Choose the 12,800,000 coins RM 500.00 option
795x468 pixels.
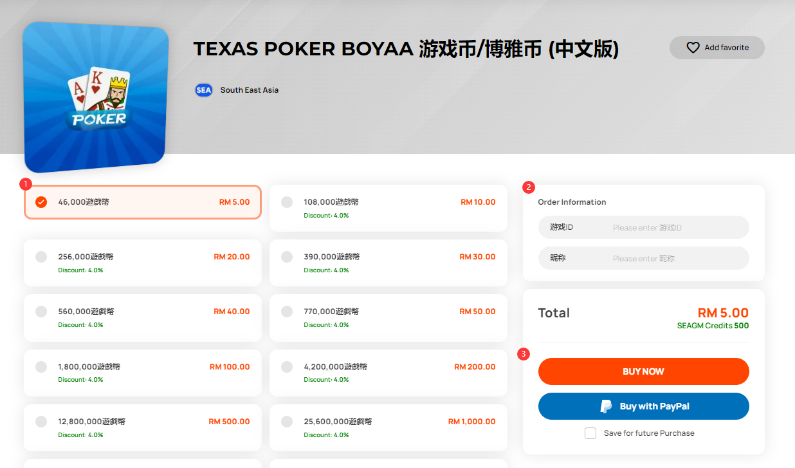[143, 427]
